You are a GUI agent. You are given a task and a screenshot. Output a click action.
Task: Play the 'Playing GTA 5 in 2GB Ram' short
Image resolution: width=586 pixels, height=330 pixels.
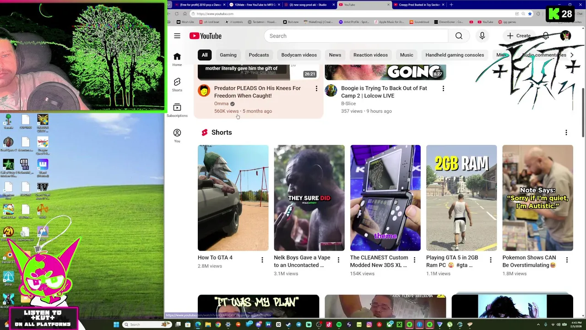coord(461,198)
